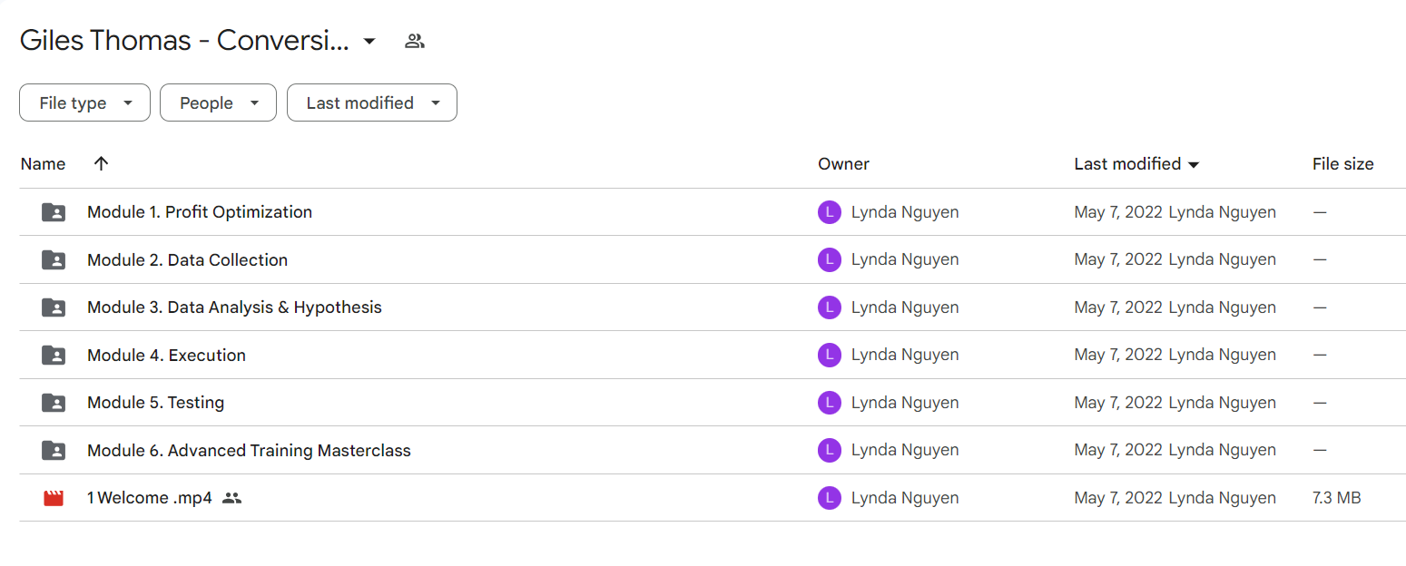The height and width of the screenshot is (566, 1406).
Task: Click the File size column header
Action: [1342, 164]
